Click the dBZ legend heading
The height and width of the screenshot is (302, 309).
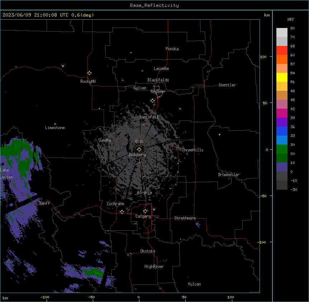[x=290, y=19]
